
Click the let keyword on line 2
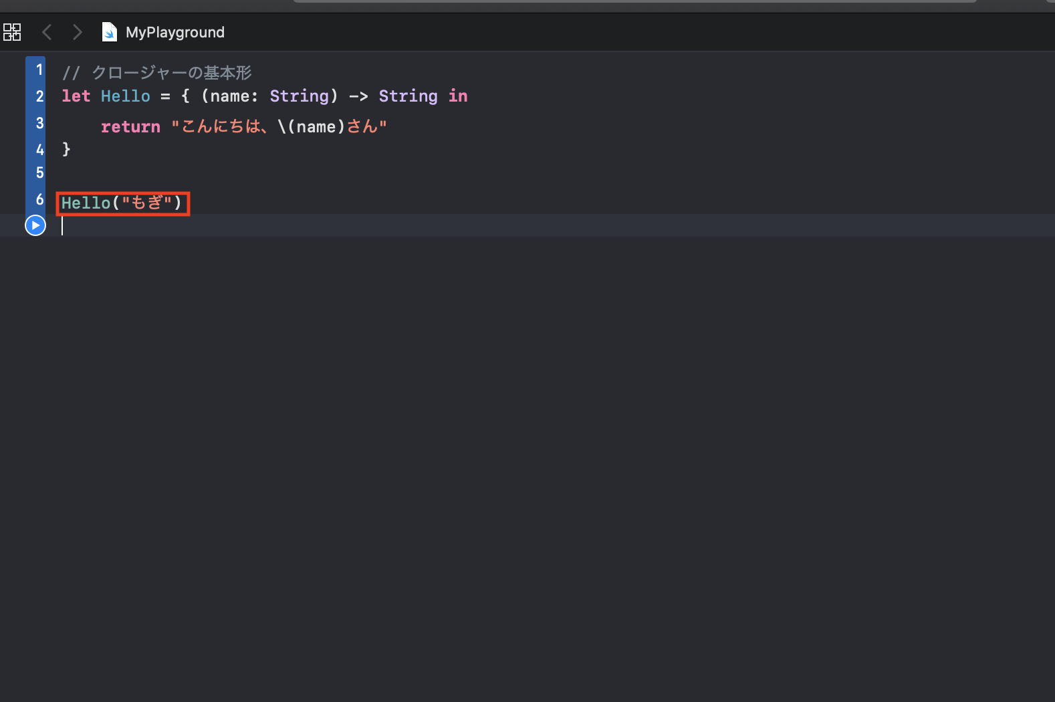tap(76, 96)
